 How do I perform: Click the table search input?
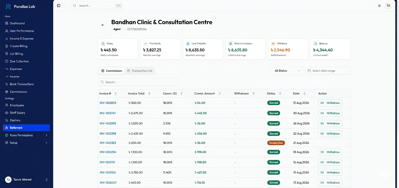coord(138,82)
